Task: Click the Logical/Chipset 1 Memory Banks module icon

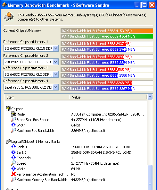Action: pyautogui.click(x=8, y=142)
